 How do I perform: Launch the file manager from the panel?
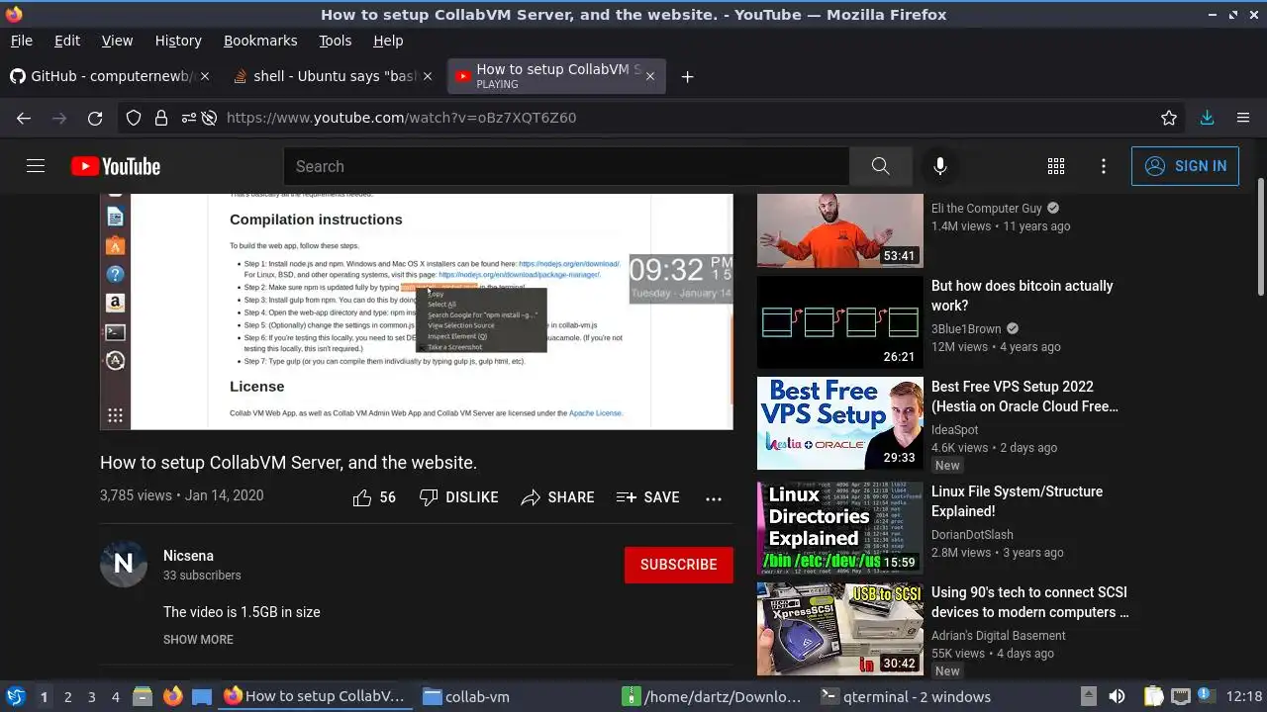143,696
